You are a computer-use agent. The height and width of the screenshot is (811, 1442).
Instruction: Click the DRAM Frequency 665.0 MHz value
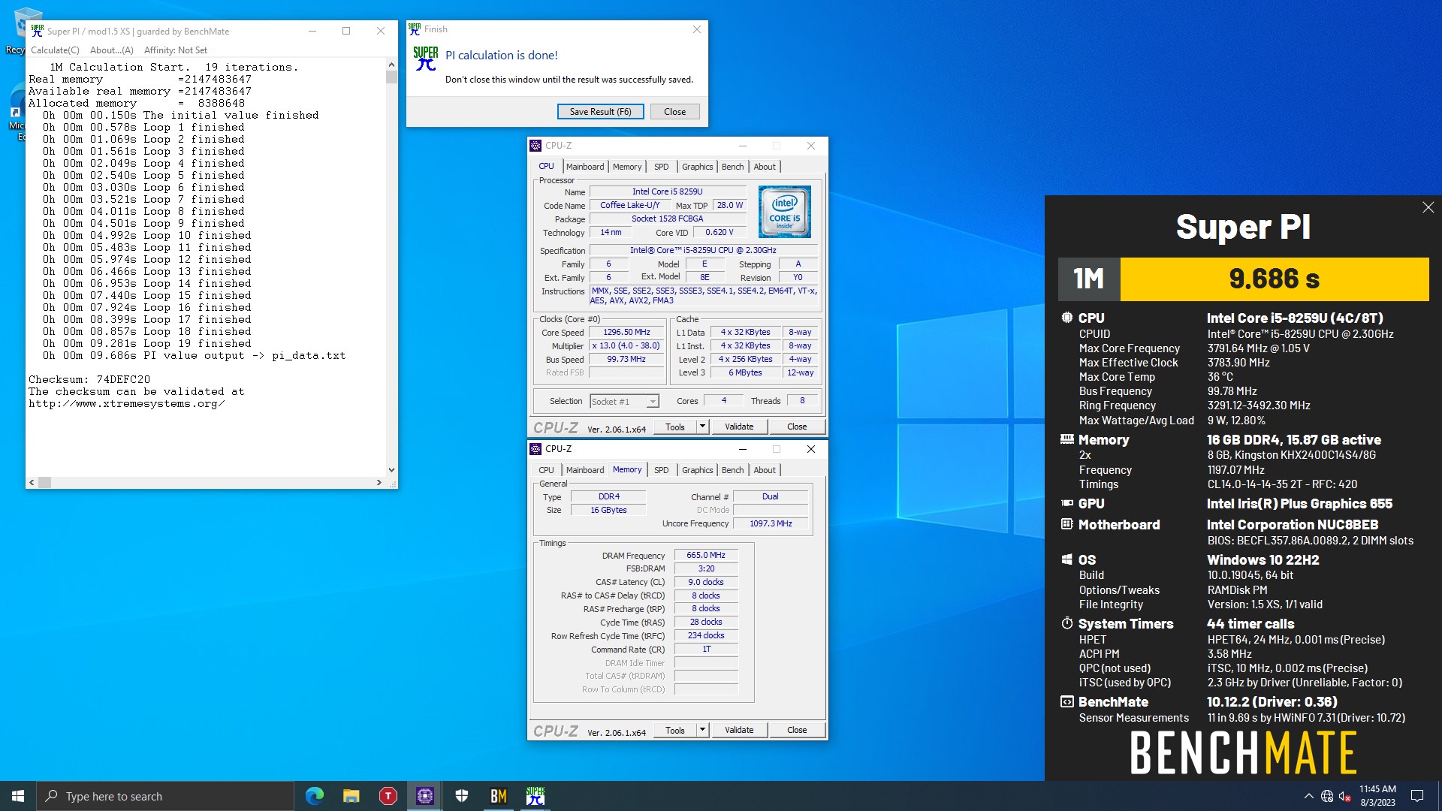705,555
